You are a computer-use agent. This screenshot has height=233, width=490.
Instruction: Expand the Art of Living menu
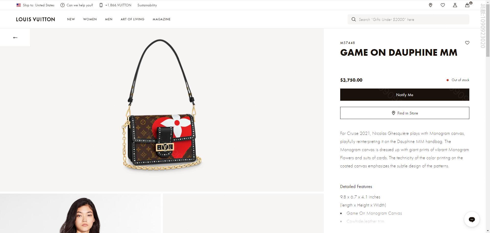pyautogui.click(x=132, y=19)
